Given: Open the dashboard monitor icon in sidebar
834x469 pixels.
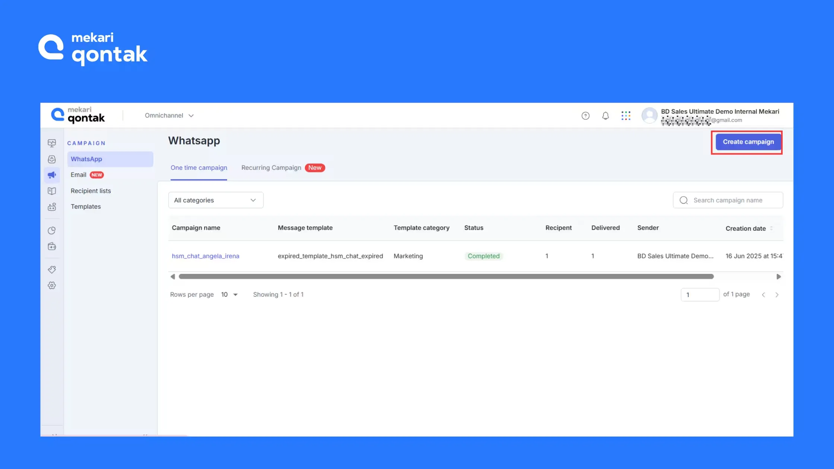Looking at the screenshot, I should coord(52,143).
